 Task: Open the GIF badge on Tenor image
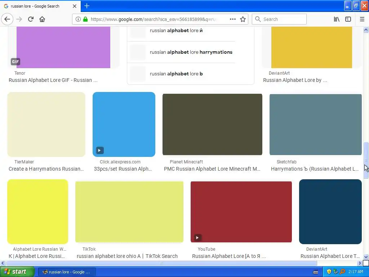click(15, 62)
